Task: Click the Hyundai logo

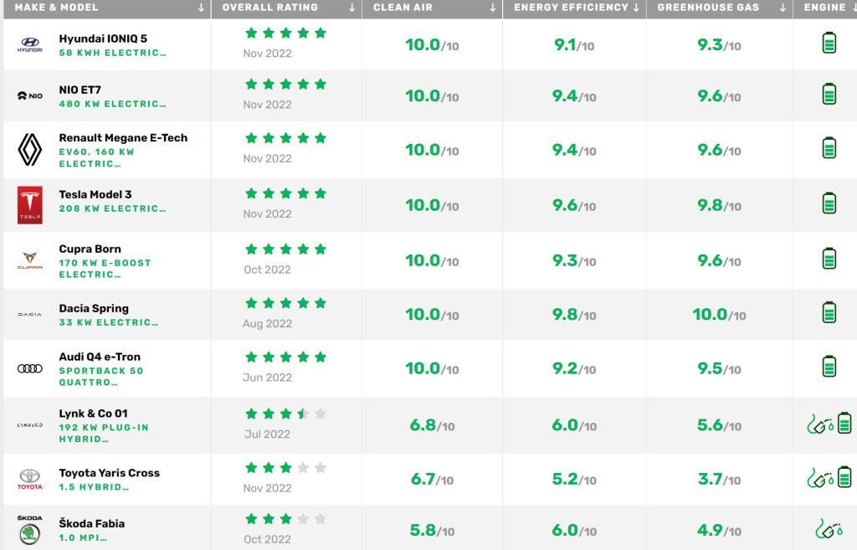Action: pos(29,45)
